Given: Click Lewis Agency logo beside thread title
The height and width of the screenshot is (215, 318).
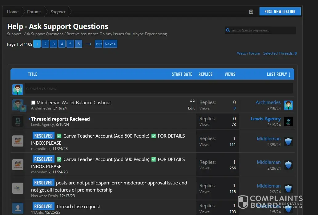Looking at the screenshot, I should click(x=18, y=121).
